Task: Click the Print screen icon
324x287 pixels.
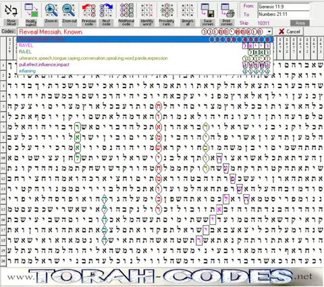Action: pyautogui.click(x=227, y=11)
